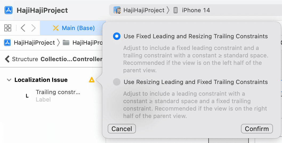
Task: Click the L label icon beside Trailing constraint
Action: [27, 96]
